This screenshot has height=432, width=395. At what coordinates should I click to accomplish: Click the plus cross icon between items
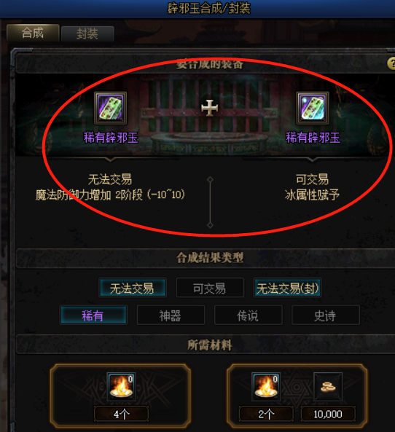[x=209, y=108]
